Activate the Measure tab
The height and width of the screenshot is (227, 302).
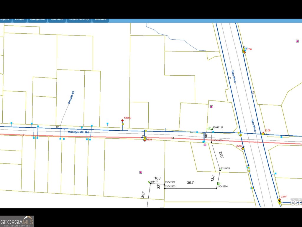tap(101, 20)
